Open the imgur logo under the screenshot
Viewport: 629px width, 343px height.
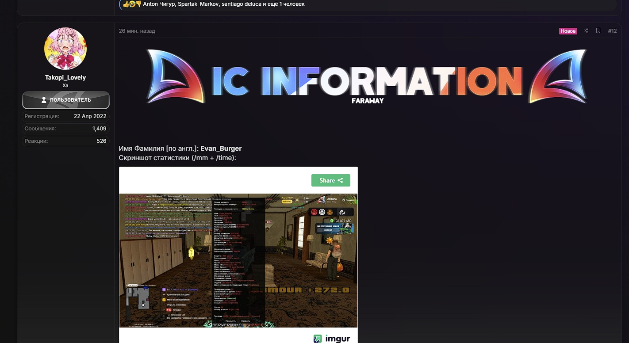click(332, 339)
